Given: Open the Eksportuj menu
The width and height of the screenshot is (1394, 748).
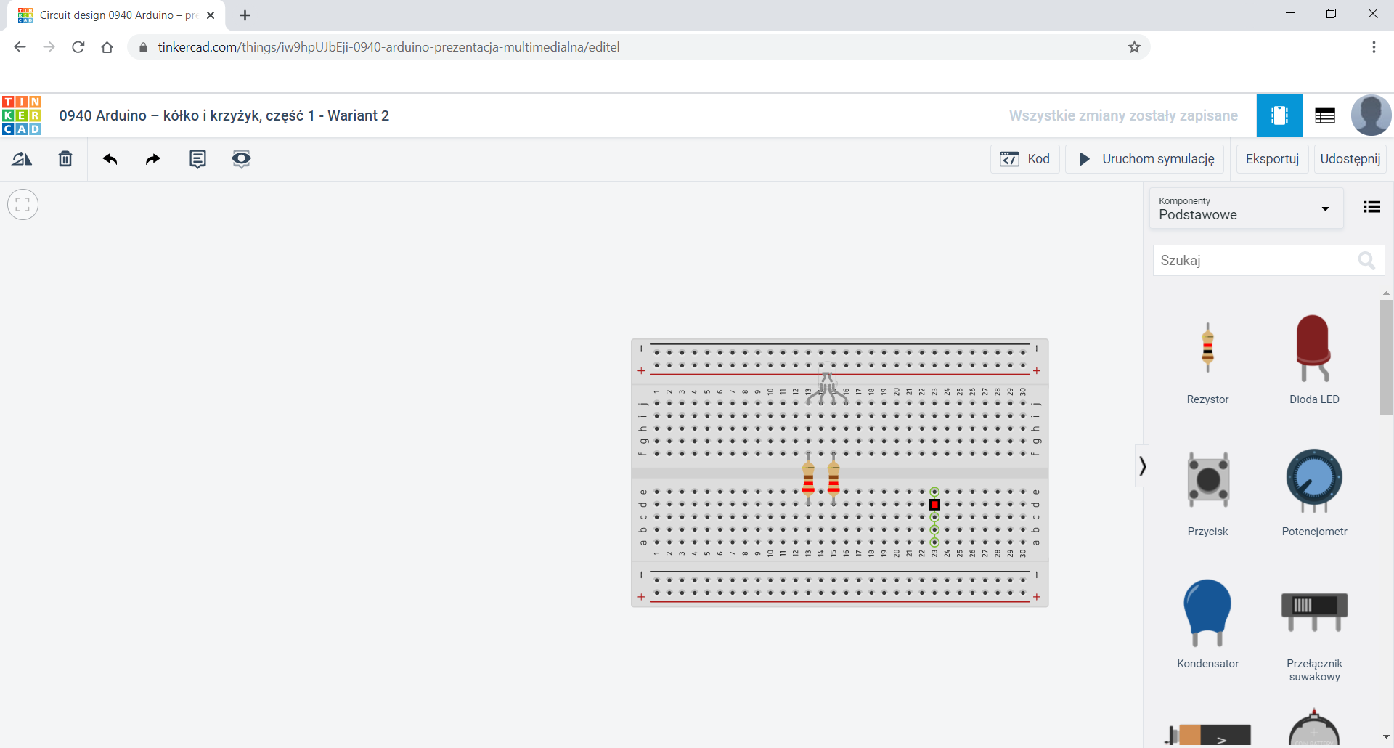Looking at the screenshot, I should pyautogui.click(x=1272, y=159).
